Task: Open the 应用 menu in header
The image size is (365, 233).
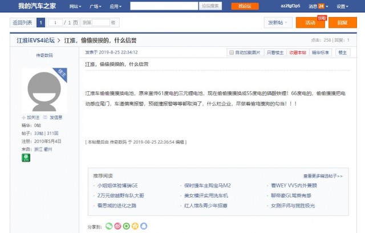Action: pos(116,6)
